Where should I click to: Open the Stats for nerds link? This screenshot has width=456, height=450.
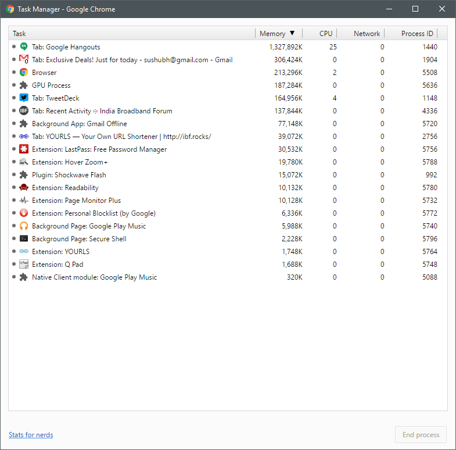click(31, 435)
